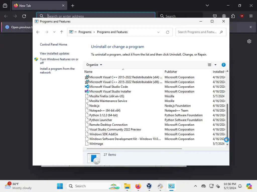Open the Windows Start menu

pyautogui.click(x=60, y=186)
